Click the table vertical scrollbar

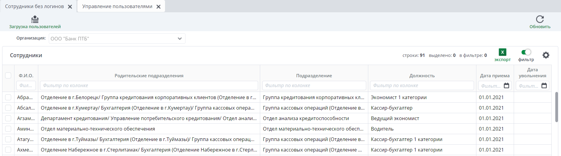pyautogui.click(x=556, y=107)
